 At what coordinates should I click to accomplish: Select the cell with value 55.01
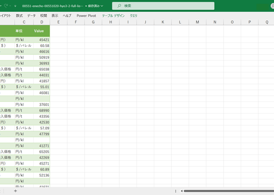(x=42, y=87)
